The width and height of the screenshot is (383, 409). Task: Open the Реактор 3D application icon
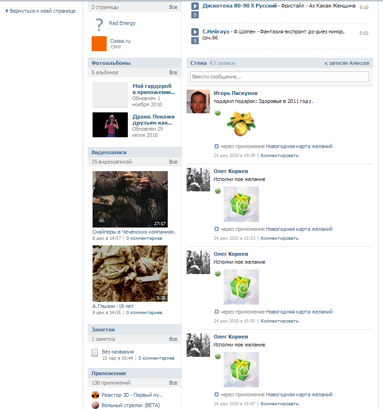tap(95, 395)
